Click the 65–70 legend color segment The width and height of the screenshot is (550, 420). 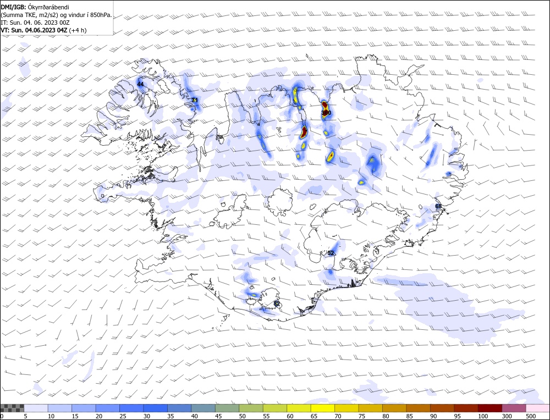(323, 408)
